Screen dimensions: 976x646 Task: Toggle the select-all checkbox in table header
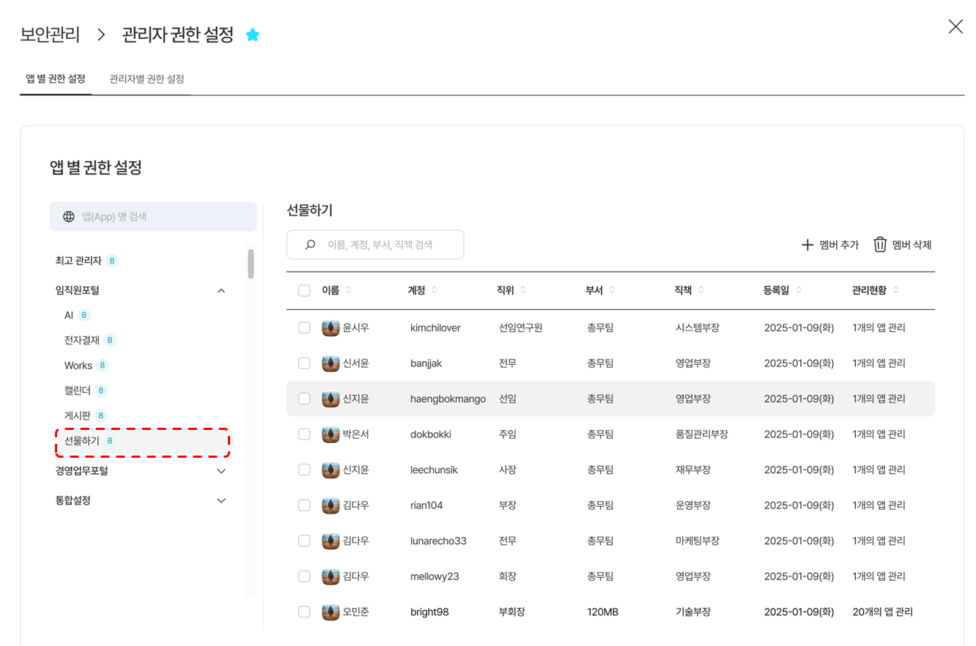tap(304, 291)
